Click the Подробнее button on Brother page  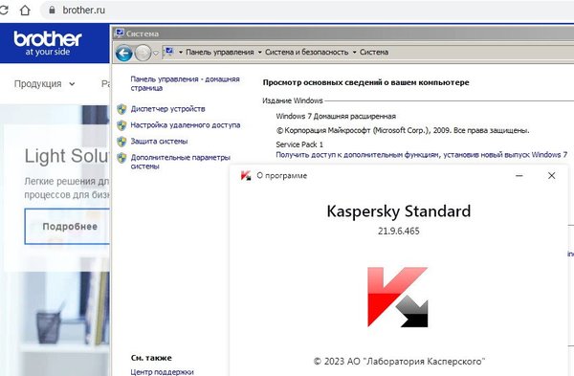(67, 226)
